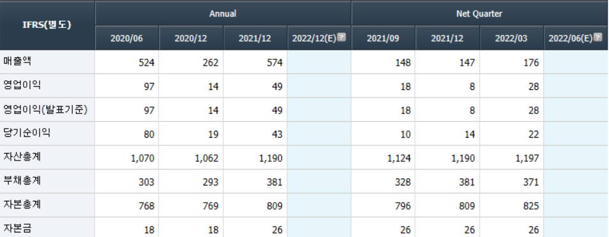609x237 pixels.
Task: Click 자본총계 value 768 for 2020/06
Action: point(146,206)
